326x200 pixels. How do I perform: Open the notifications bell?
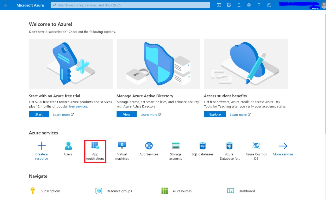coord(239,5)
